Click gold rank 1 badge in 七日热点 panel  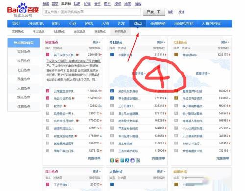176,55
